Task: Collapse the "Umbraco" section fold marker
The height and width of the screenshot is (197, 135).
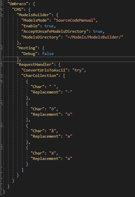Action: point(1,4)
